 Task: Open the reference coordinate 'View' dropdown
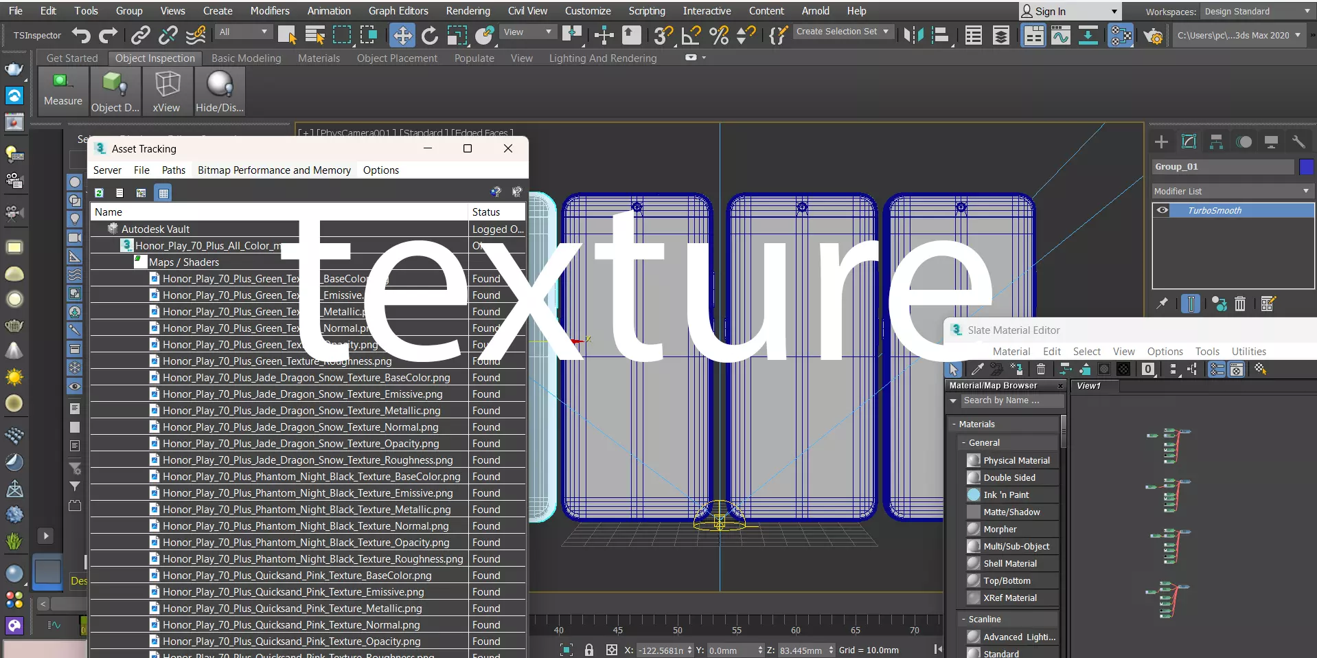coord(528,32)
